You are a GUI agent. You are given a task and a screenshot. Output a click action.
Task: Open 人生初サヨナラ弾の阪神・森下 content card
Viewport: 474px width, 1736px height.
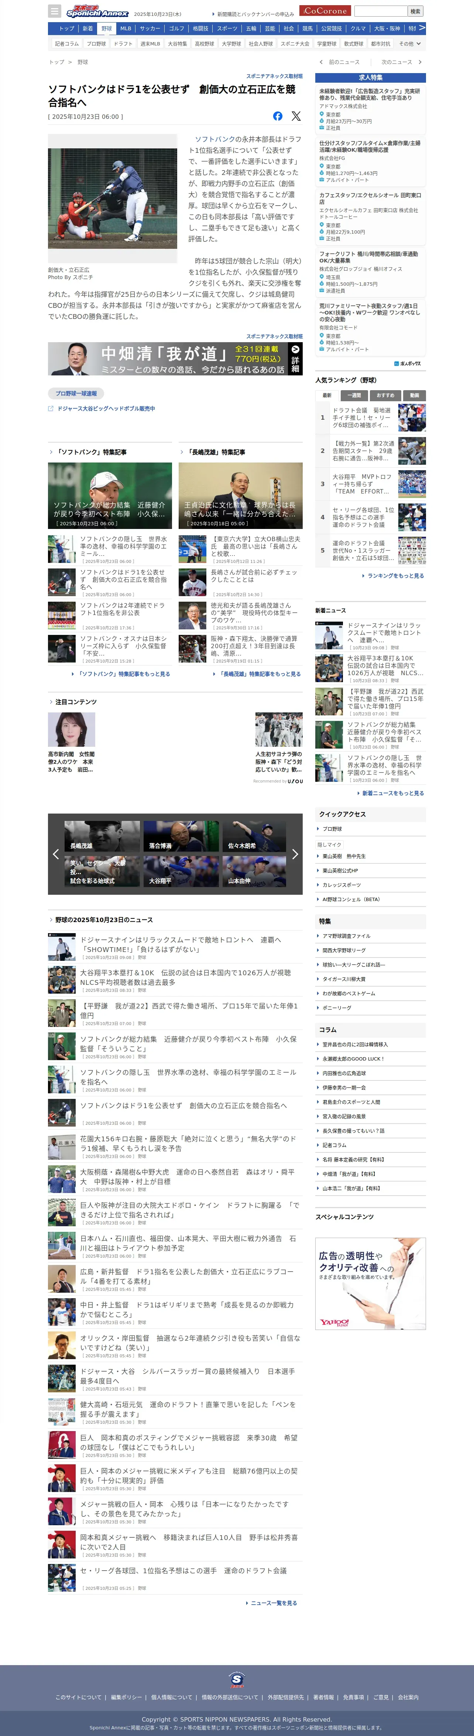[x=279, y=743]
